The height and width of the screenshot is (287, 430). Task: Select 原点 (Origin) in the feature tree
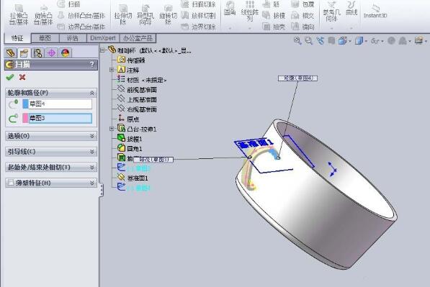[x=133, y=119]
